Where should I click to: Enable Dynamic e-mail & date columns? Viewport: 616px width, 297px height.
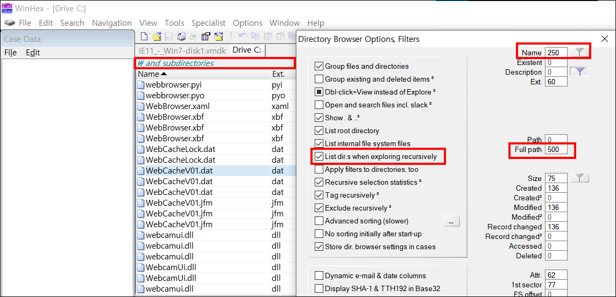[x=318, y=276]
